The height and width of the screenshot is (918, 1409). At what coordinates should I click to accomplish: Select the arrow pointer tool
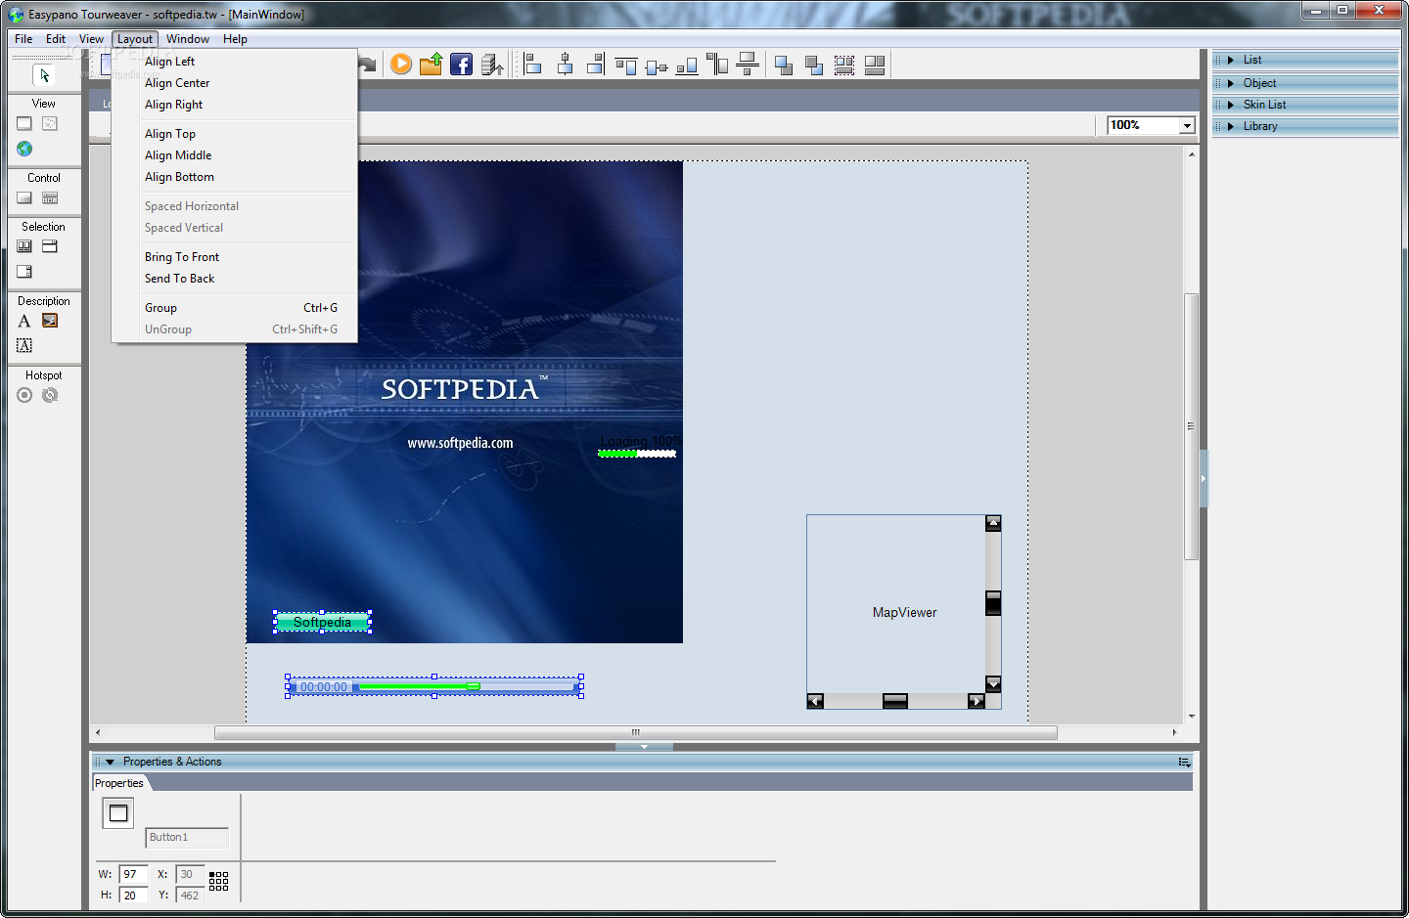tap(44, 75)
